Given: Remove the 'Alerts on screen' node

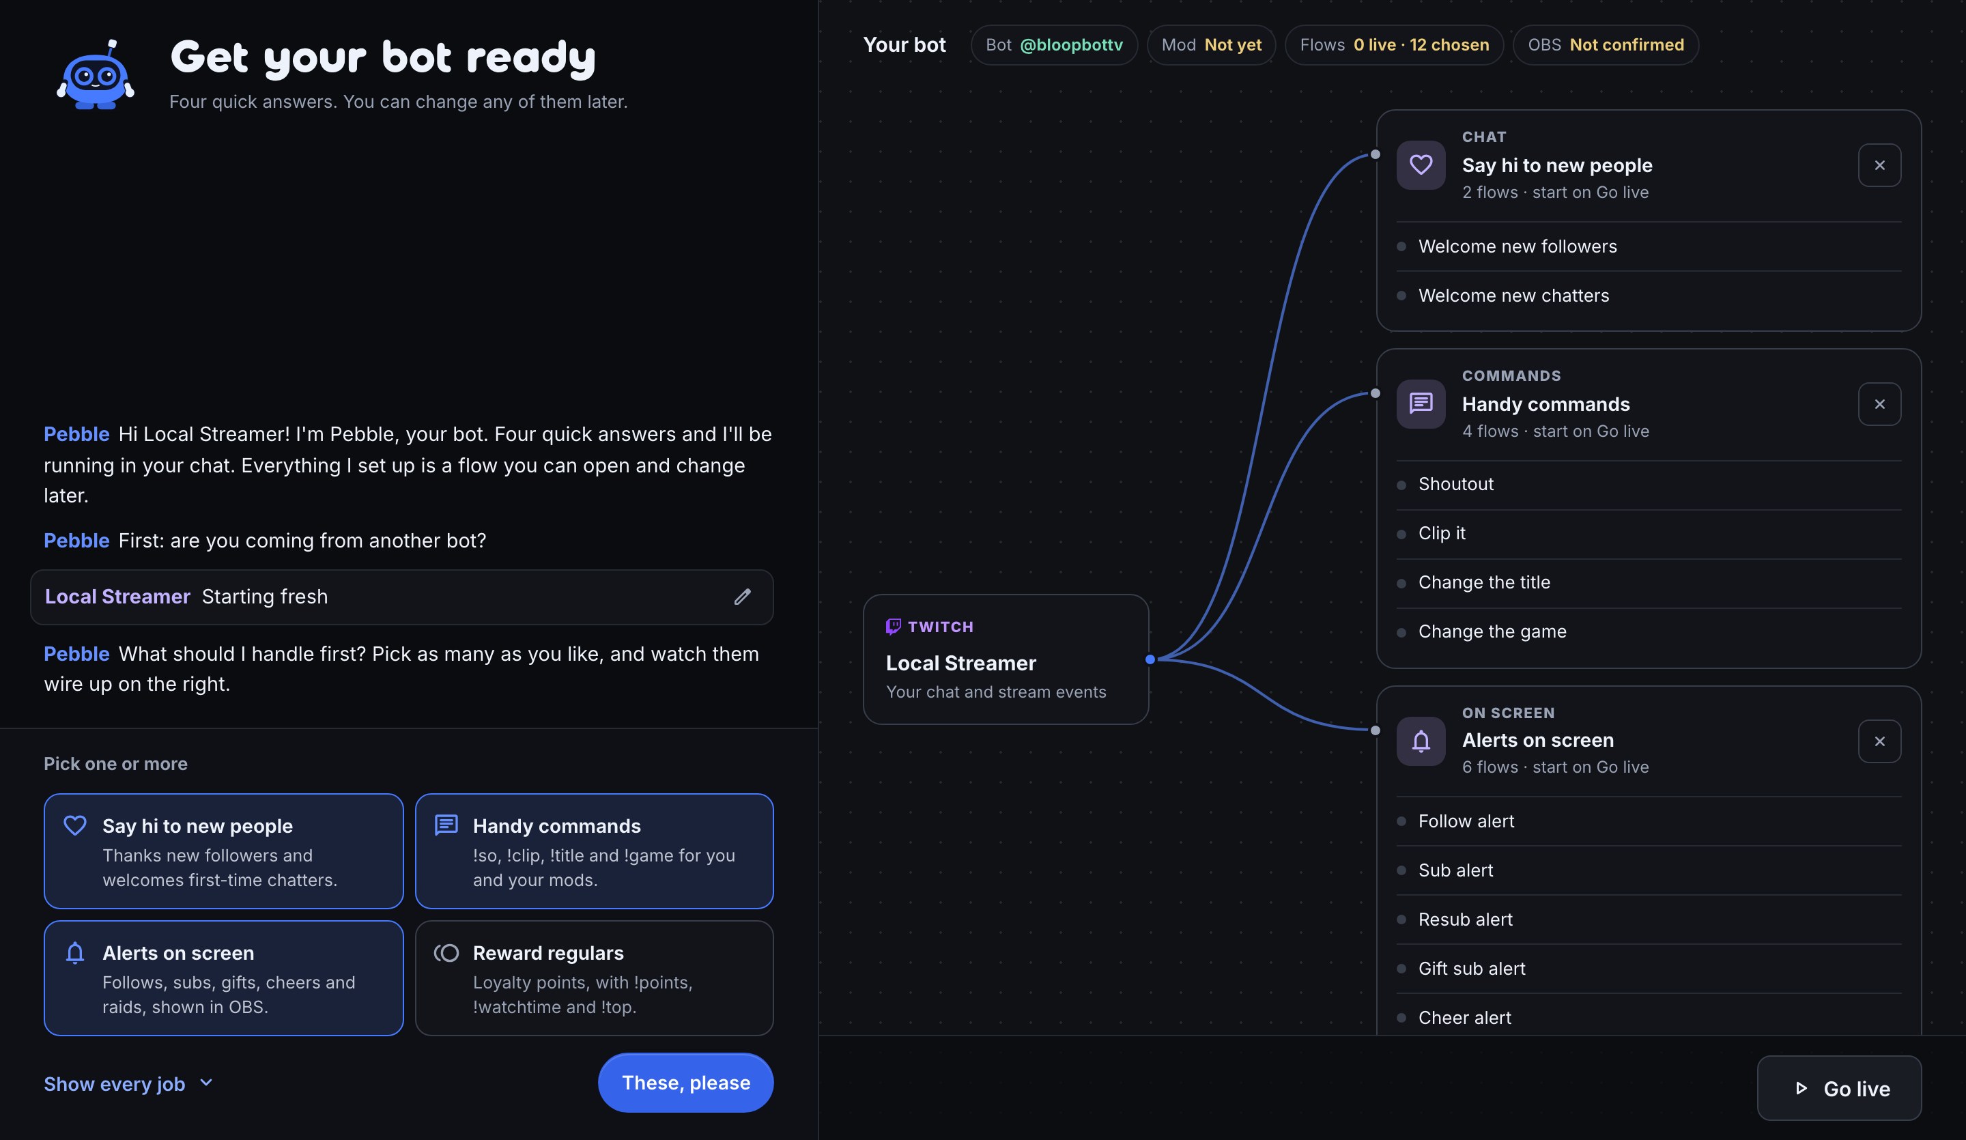Looking at the screenshot, I should pyautogui.click(x=1879, y=741).
